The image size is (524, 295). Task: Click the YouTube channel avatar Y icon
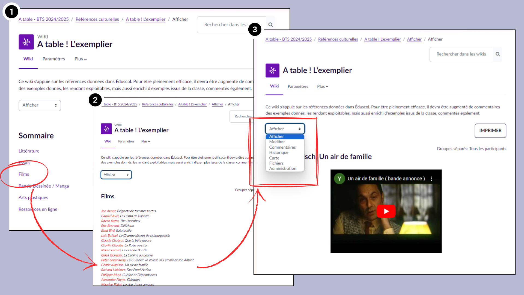[x=339, y=179]
